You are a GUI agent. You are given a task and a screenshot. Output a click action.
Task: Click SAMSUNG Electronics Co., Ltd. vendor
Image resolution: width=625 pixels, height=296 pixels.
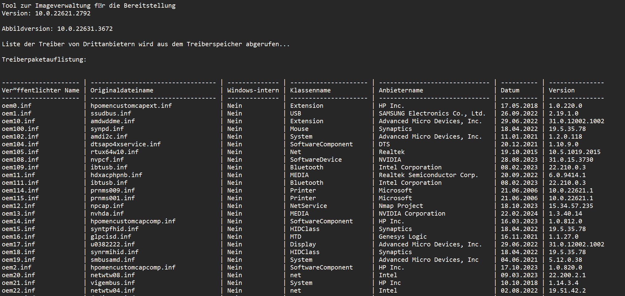click(x=432, y=113)
